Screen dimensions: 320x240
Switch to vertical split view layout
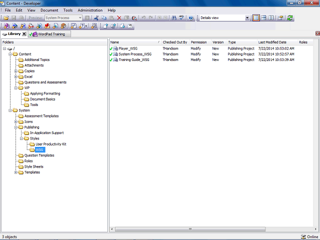click(x=271, y=18)
